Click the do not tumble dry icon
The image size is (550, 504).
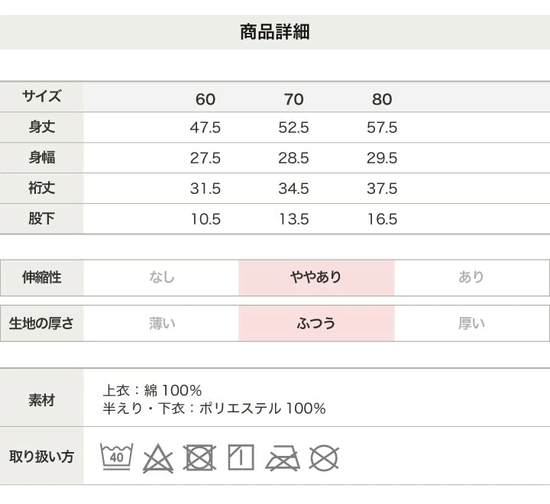[199, 457]
